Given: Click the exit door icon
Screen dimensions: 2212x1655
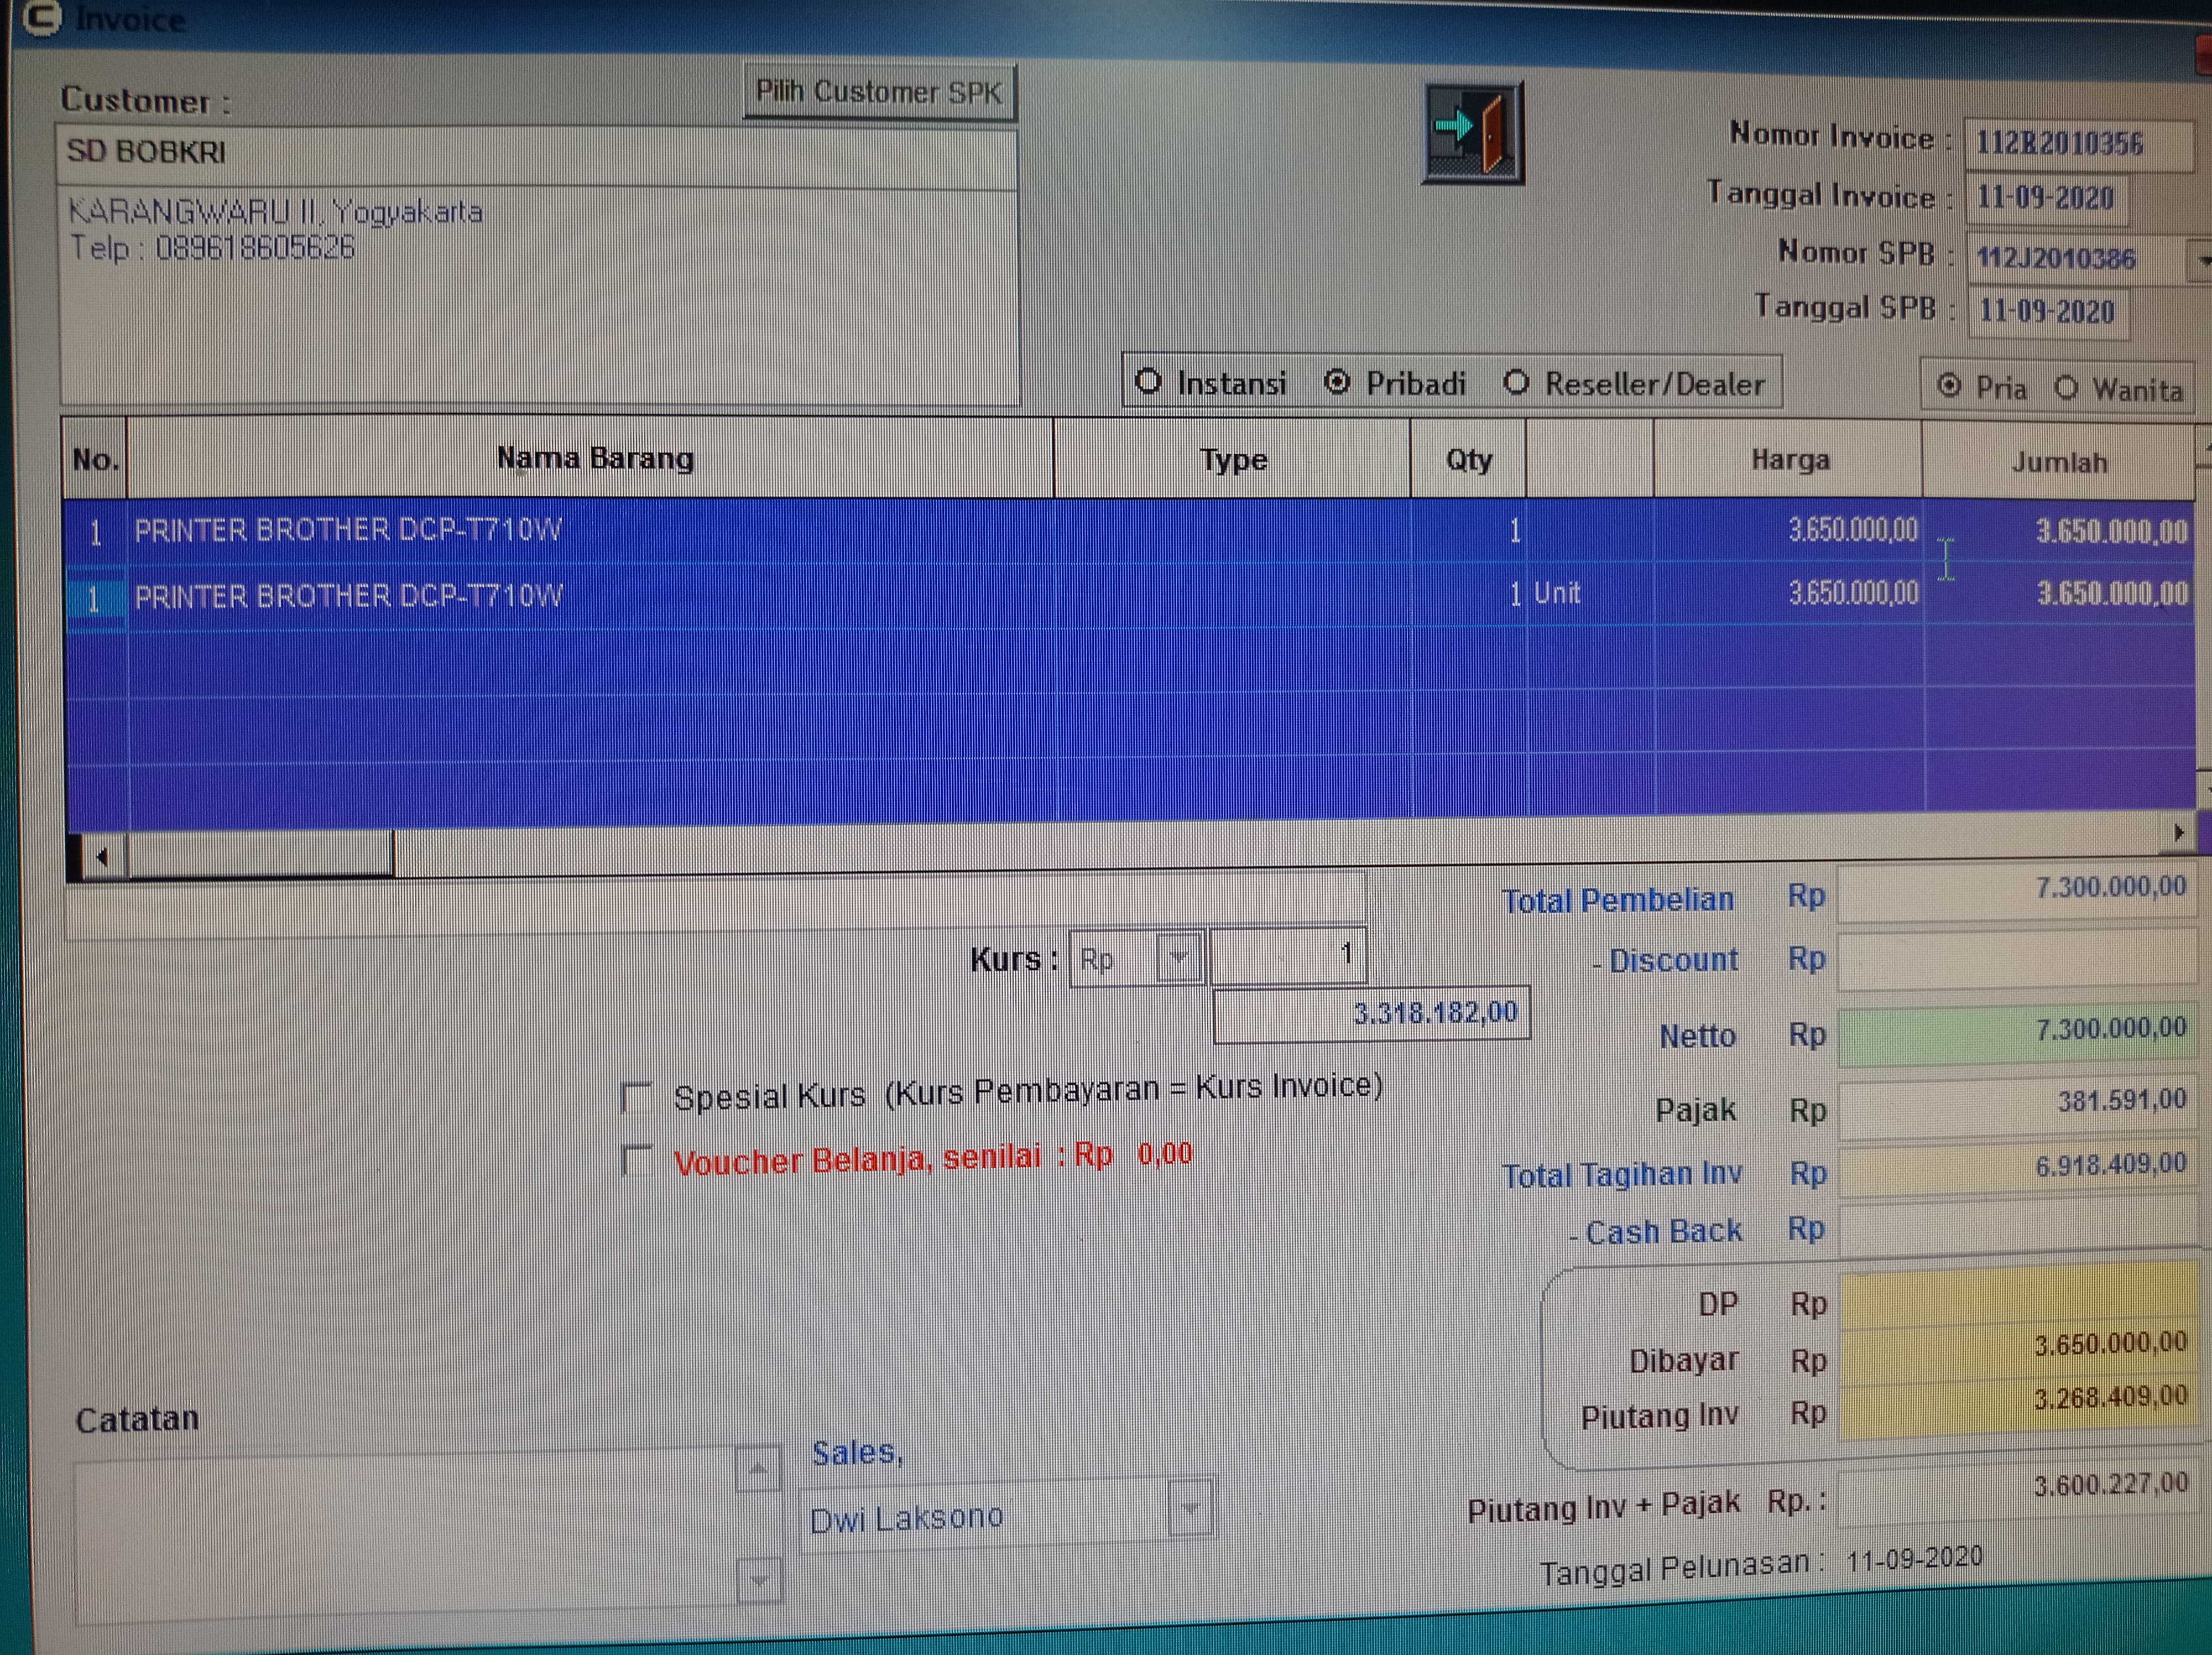Looking at the screenshot, I should pos(1472,132).
